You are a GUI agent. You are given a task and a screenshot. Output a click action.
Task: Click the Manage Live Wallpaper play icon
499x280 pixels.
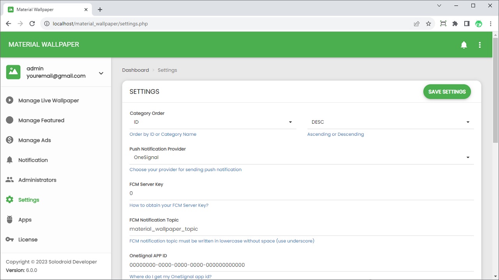click(x=10, y=100)
